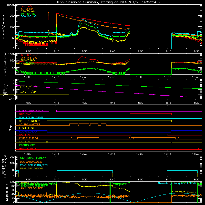The height and width of the screenshot is (205, 205).
Task: Click the 17:45 tick under MeV counts panel
Action: (x=112, y=77)
